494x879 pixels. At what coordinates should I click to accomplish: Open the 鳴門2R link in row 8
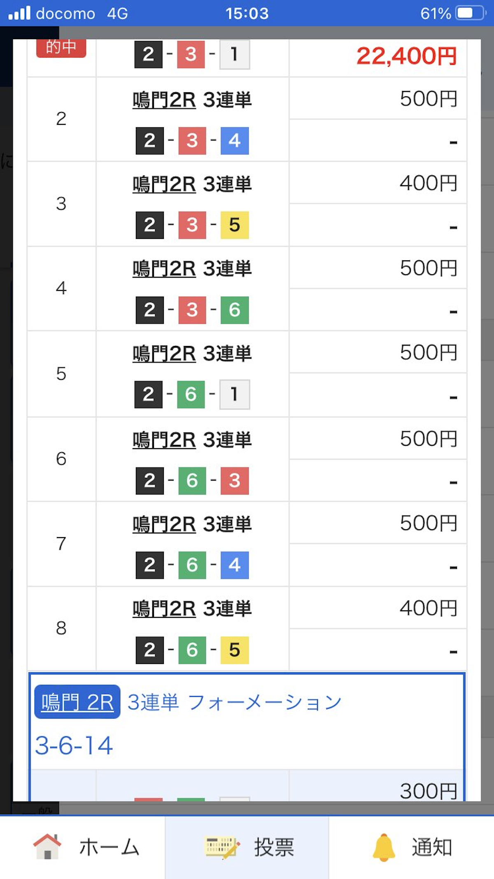[x=164, y=609]
